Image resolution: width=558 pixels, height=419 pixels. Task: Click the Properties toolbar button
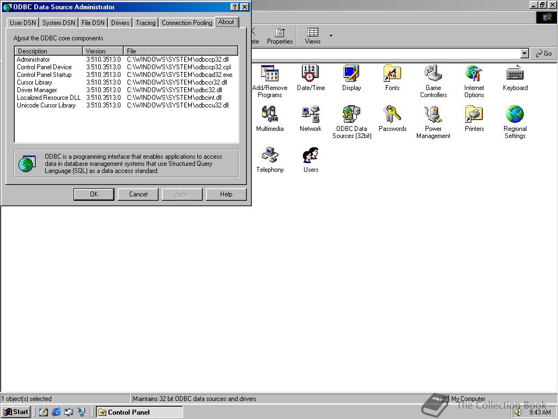point(280,36)
